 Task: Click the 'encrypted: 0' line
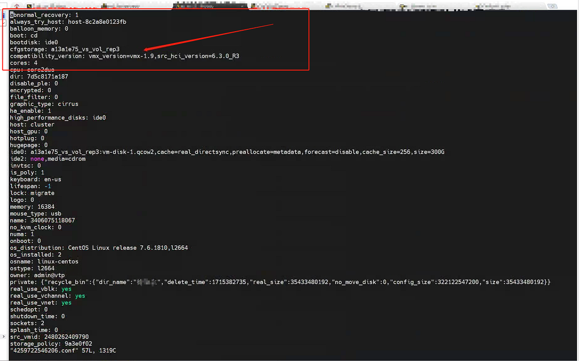31,90
